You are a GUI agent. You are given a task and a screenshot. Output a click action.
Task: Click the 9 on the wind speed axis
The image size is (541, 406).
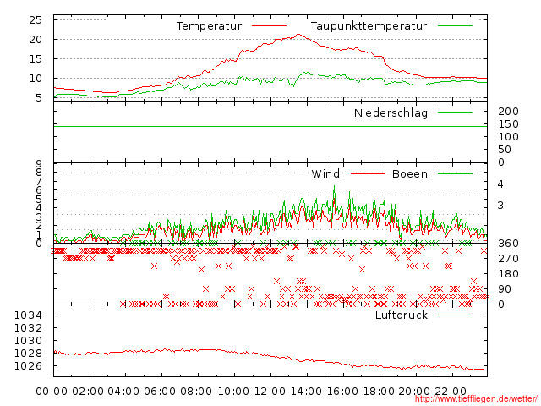tap(39, 163)
